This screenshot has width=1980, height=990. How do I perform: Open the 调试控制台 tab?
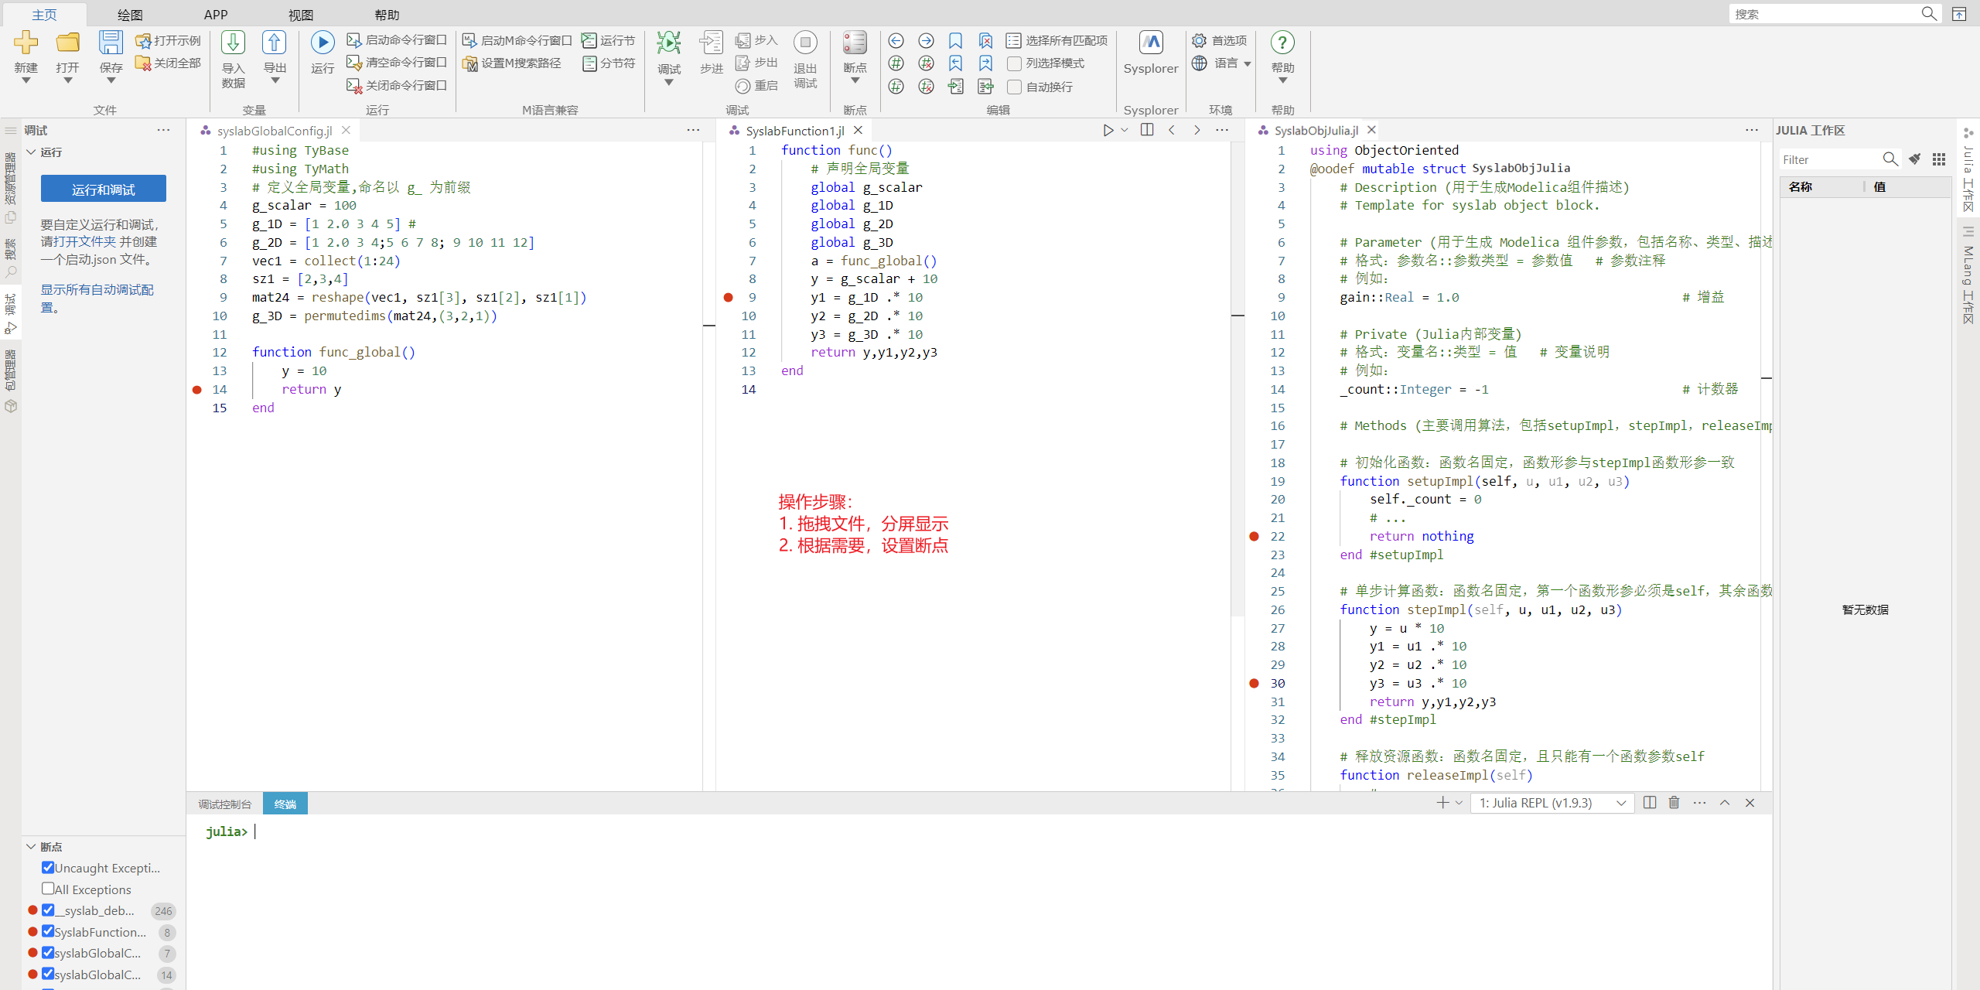224,804
